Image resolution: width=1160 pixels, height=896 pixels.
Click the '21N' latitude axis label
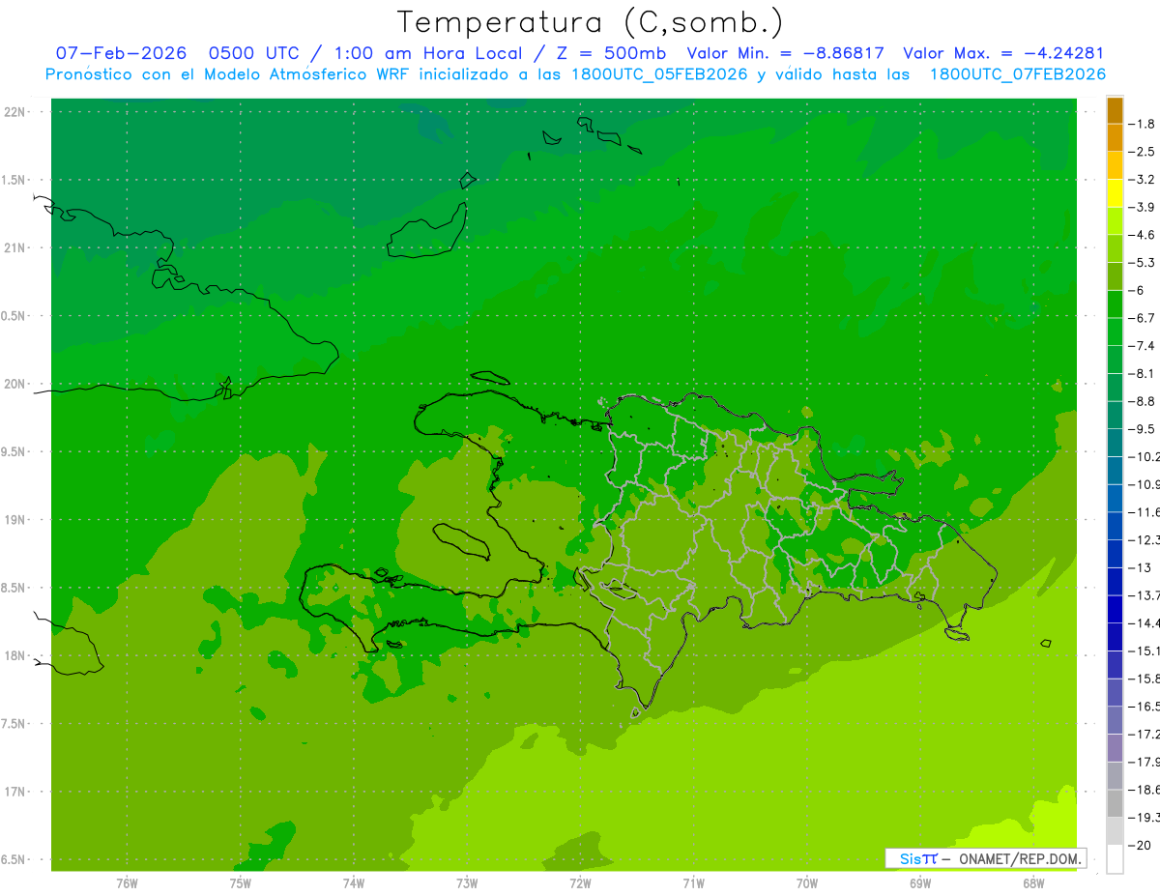16,248
